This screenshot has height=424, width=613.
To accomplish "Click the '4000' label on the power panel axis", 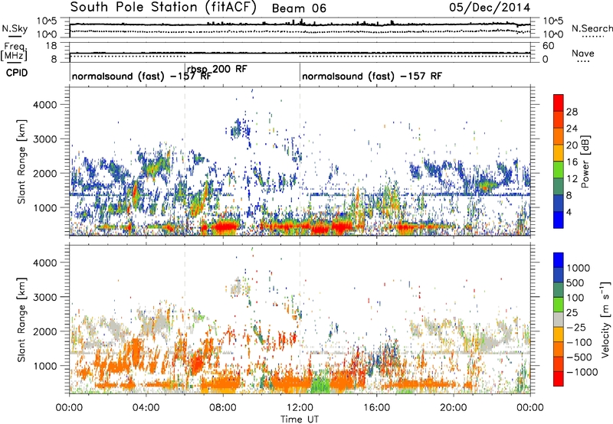I will (x=45, y=105).
